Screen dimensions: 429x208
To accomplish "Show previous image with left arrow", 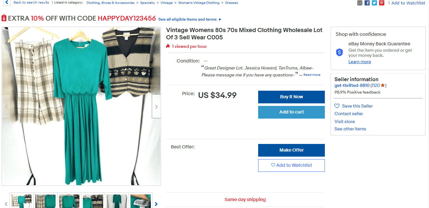I will pyautogui.click(x=6, y=107).
